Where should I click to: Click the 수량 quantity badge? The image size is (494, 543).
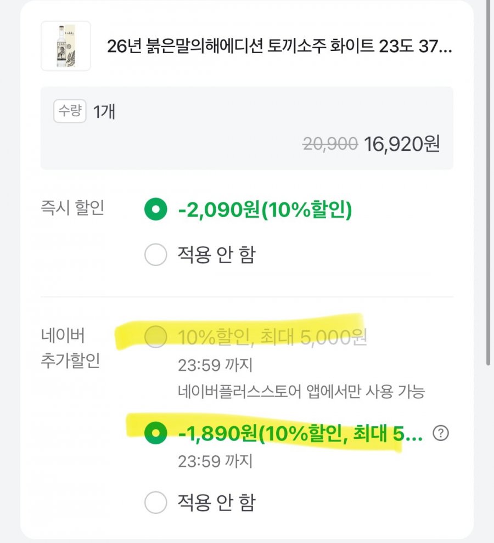tap(70, 112)
